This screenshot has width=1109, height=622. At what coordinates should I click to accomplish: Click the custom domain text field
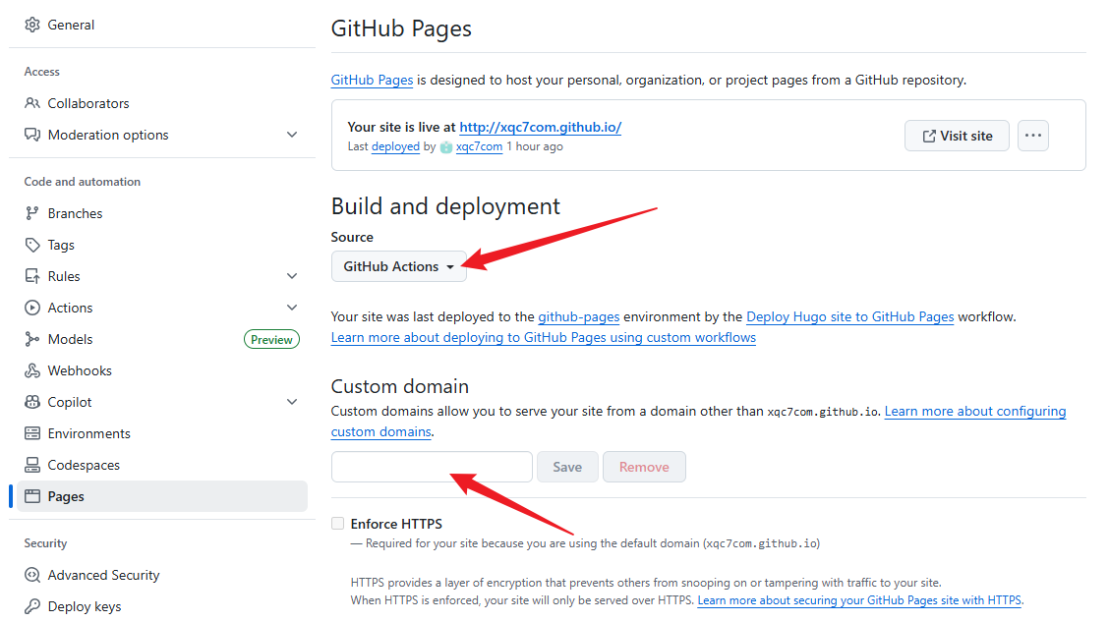click(432, 467)
